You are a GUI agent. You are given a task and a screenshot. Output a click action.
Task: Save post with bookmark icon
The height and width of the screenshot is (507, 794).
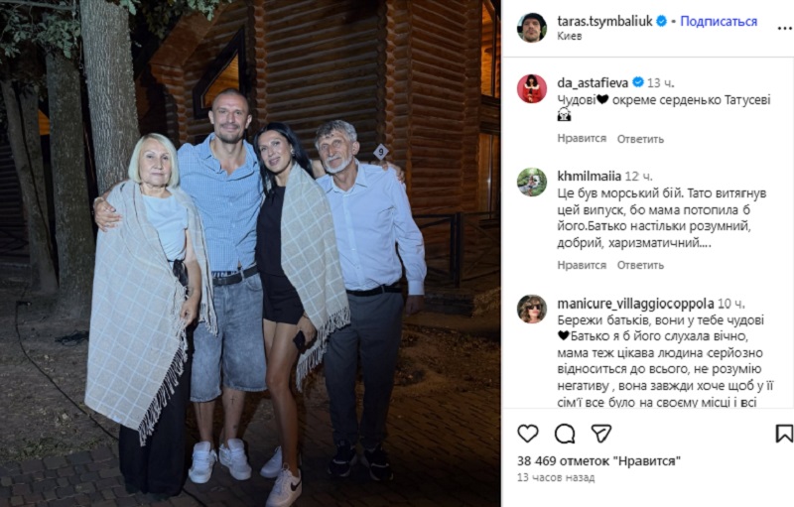(784, 434)
